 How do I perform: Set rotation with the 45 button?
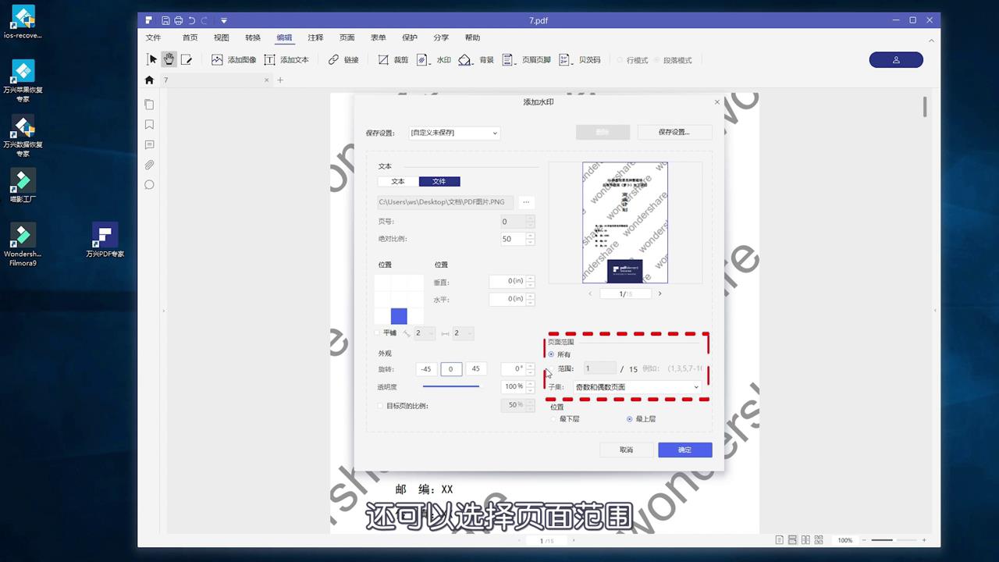point(475,369)
